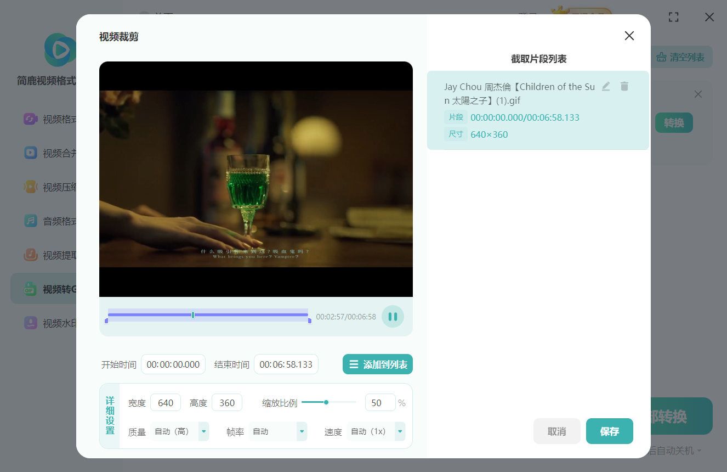Click the green playhead marker on the timeline
727x472 pixels.
[x=193, y=314]
